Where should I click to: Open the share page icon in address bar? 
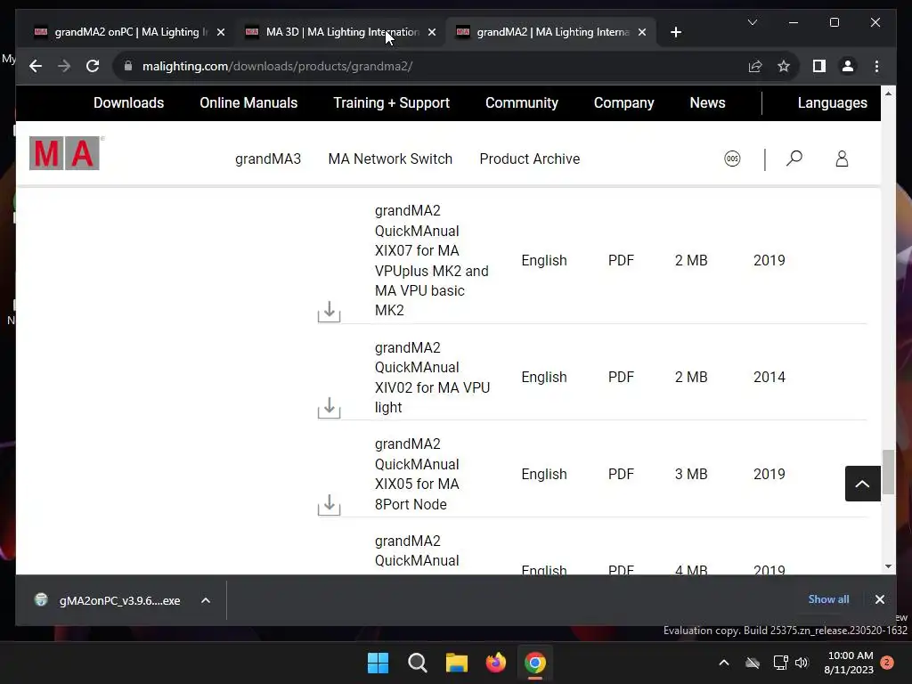(x=755, y=66)
